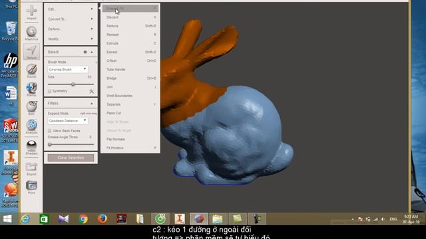Expand the Modify submenu

point(71,39)
